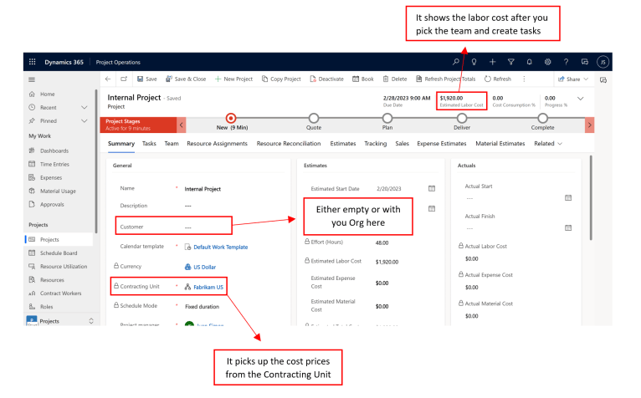Open the lightbulb assistant icon
The image size is (641, 398).
pos(474,62)
